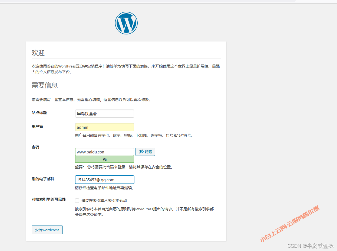Click the 欢迎 heading

coord(38,53)
